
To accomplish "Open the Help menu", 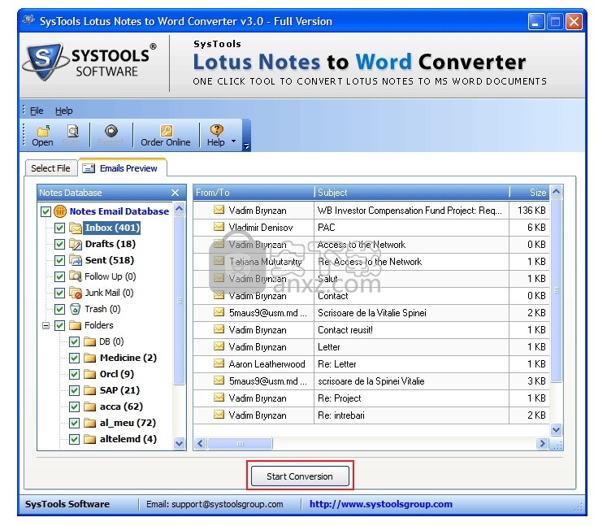I will (63, 111).
